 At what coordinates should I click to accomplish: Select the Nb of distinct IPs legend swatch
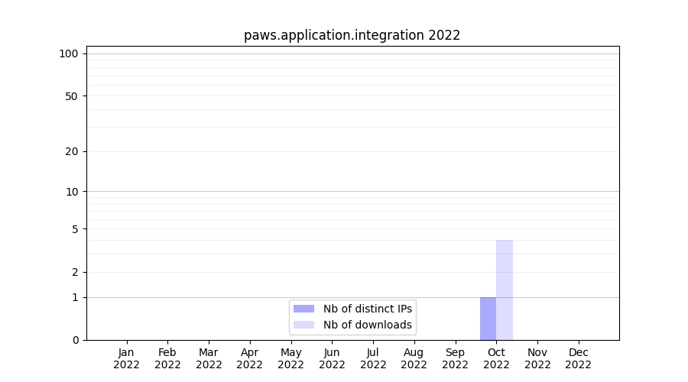pyautogui.click(x=303, y=309)
